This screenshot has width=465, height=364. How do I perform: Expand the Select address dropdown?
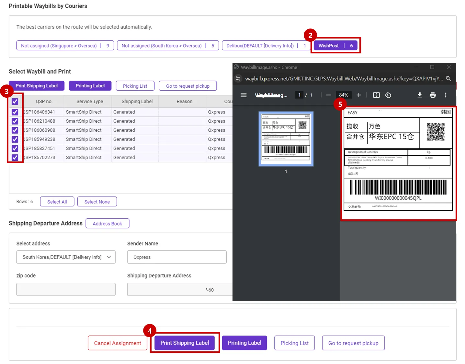[66, 257]
